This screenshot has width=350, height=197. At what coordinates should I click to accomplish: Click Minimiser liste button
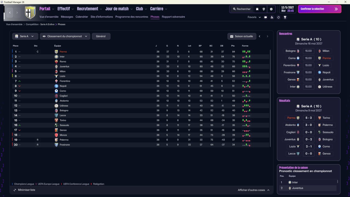pyautogui.click(x=24, y=190)
